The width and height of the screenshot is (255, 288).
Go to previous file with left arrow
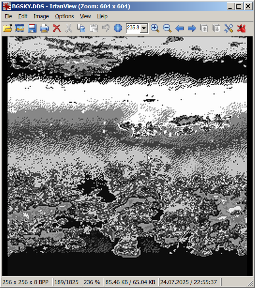179,29
